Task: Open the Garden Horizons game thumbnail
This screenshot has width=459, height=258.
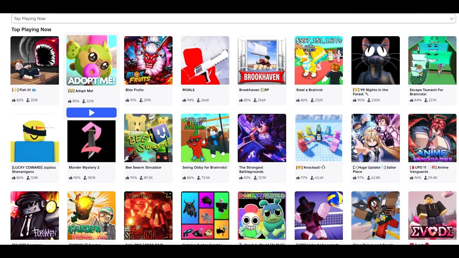Action: click(91, 215)
